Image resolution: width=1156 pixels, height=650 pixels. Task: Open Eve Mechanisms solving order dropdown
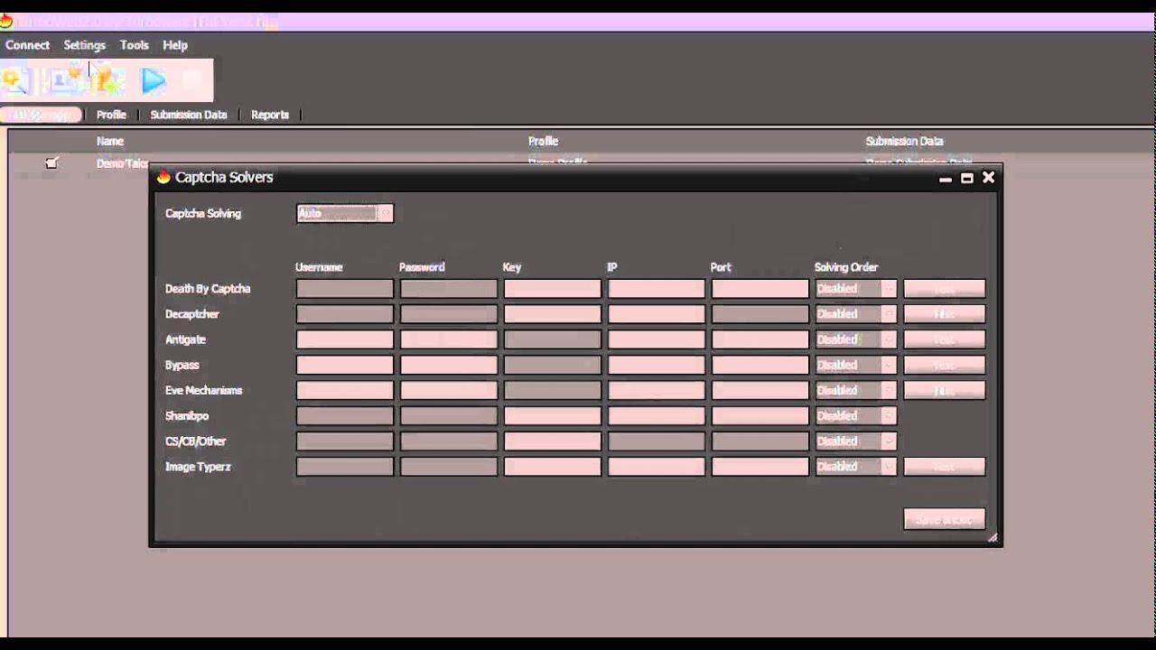click(x=856, y=390)
